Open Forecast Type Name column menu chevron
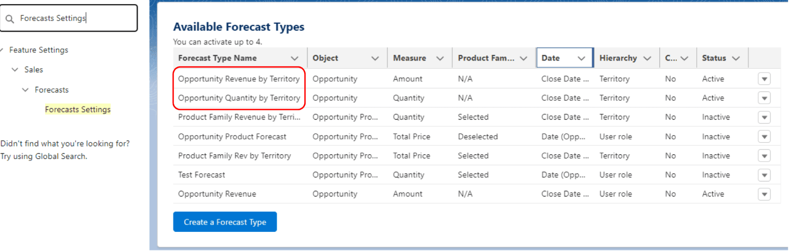Viewport: 791px width, 252px height. 294,58
